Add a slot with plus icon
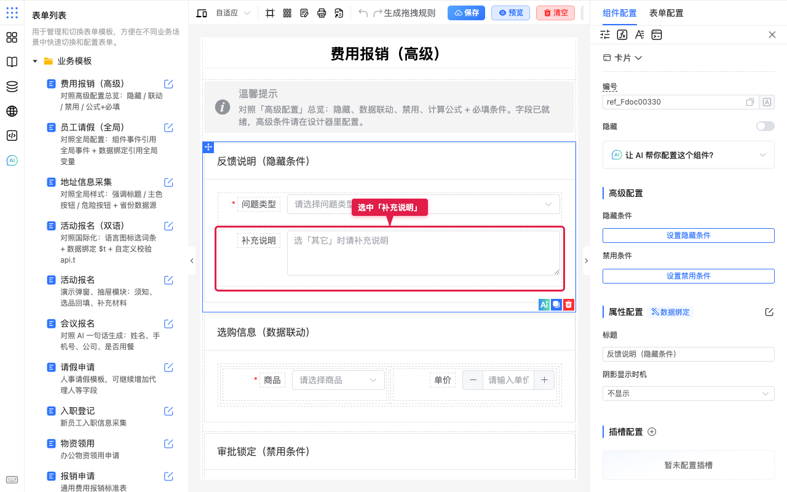Viewport: 787px width, 492px height. tap(652, 432)
